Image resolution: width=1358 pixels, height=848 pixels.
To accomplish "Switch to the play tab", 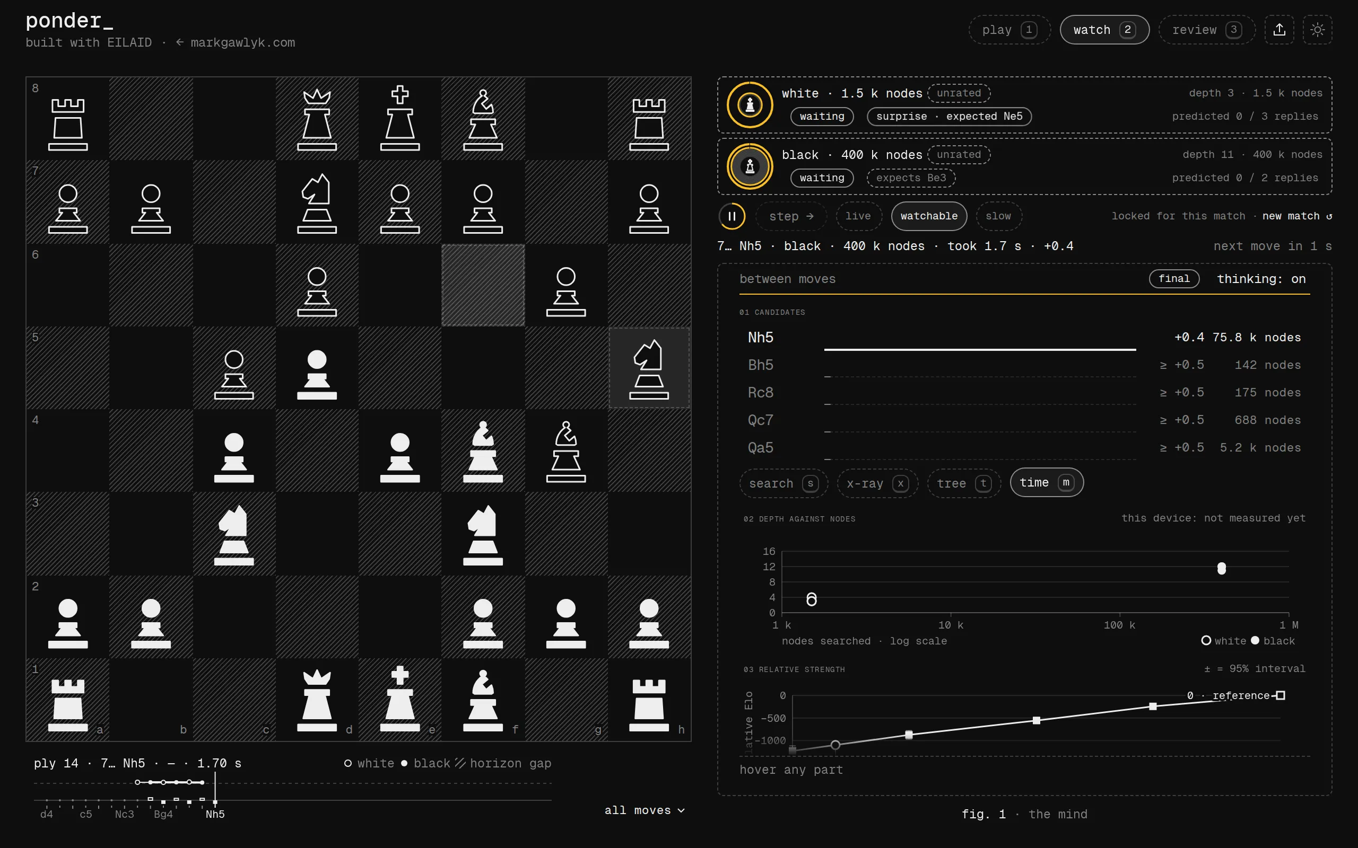I will point(1009,30).
